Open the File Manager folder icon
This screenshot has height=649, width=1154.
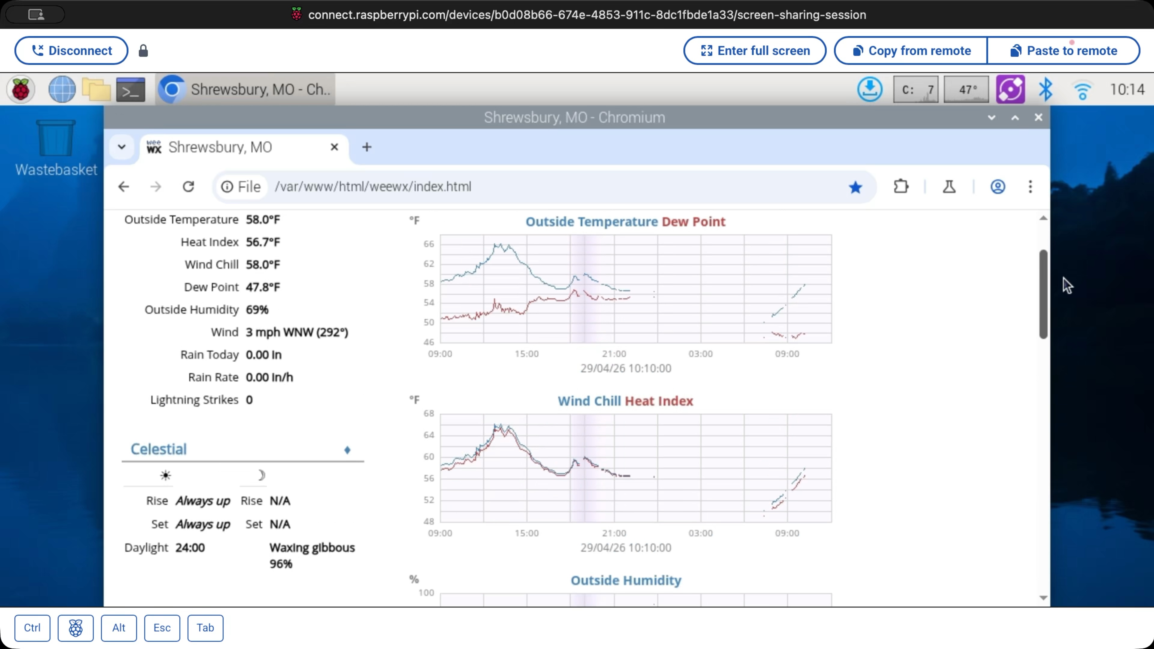[x=96, y=90]
